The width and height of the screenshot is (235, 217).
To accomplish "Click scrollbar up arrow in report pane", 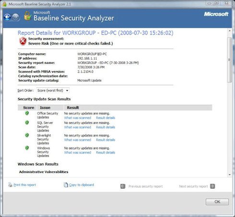I will tap(230, 31).
